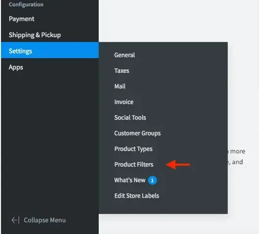Open the Apps section
The width and height of the screenshot is (259, 234).
16,67
